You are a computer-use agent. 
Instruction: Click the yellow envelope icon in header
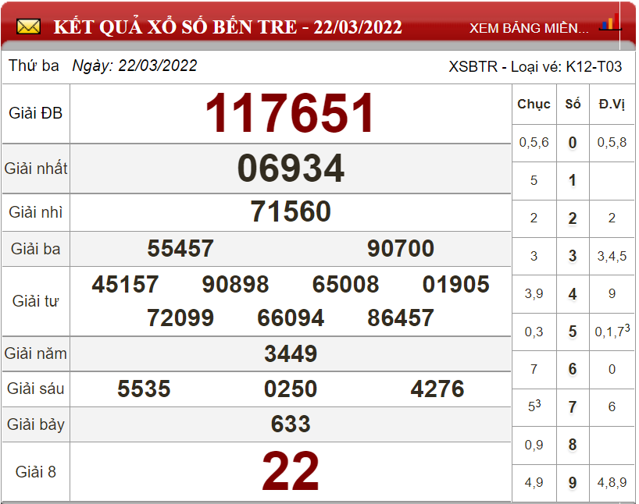pyautogui.click(x=28, y=27)
